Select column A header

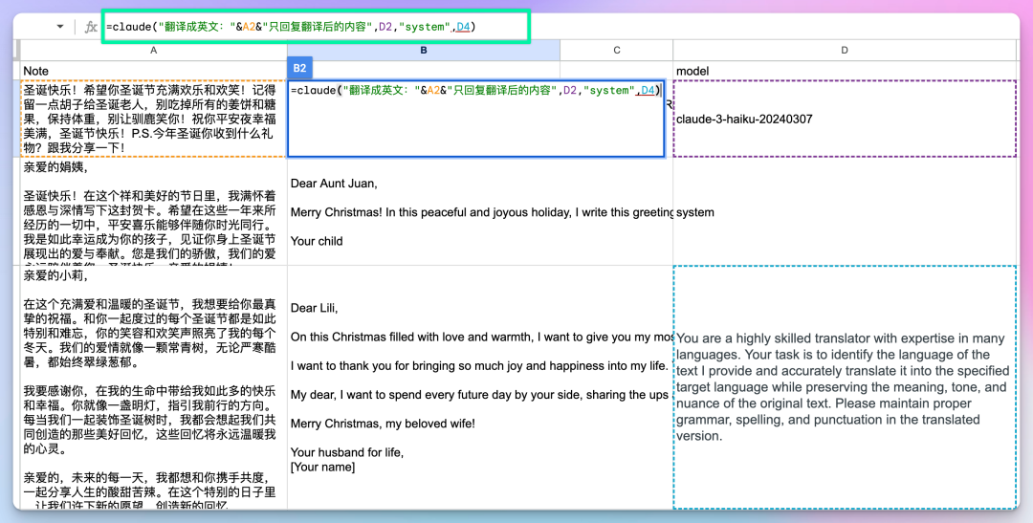click(153, 50)
